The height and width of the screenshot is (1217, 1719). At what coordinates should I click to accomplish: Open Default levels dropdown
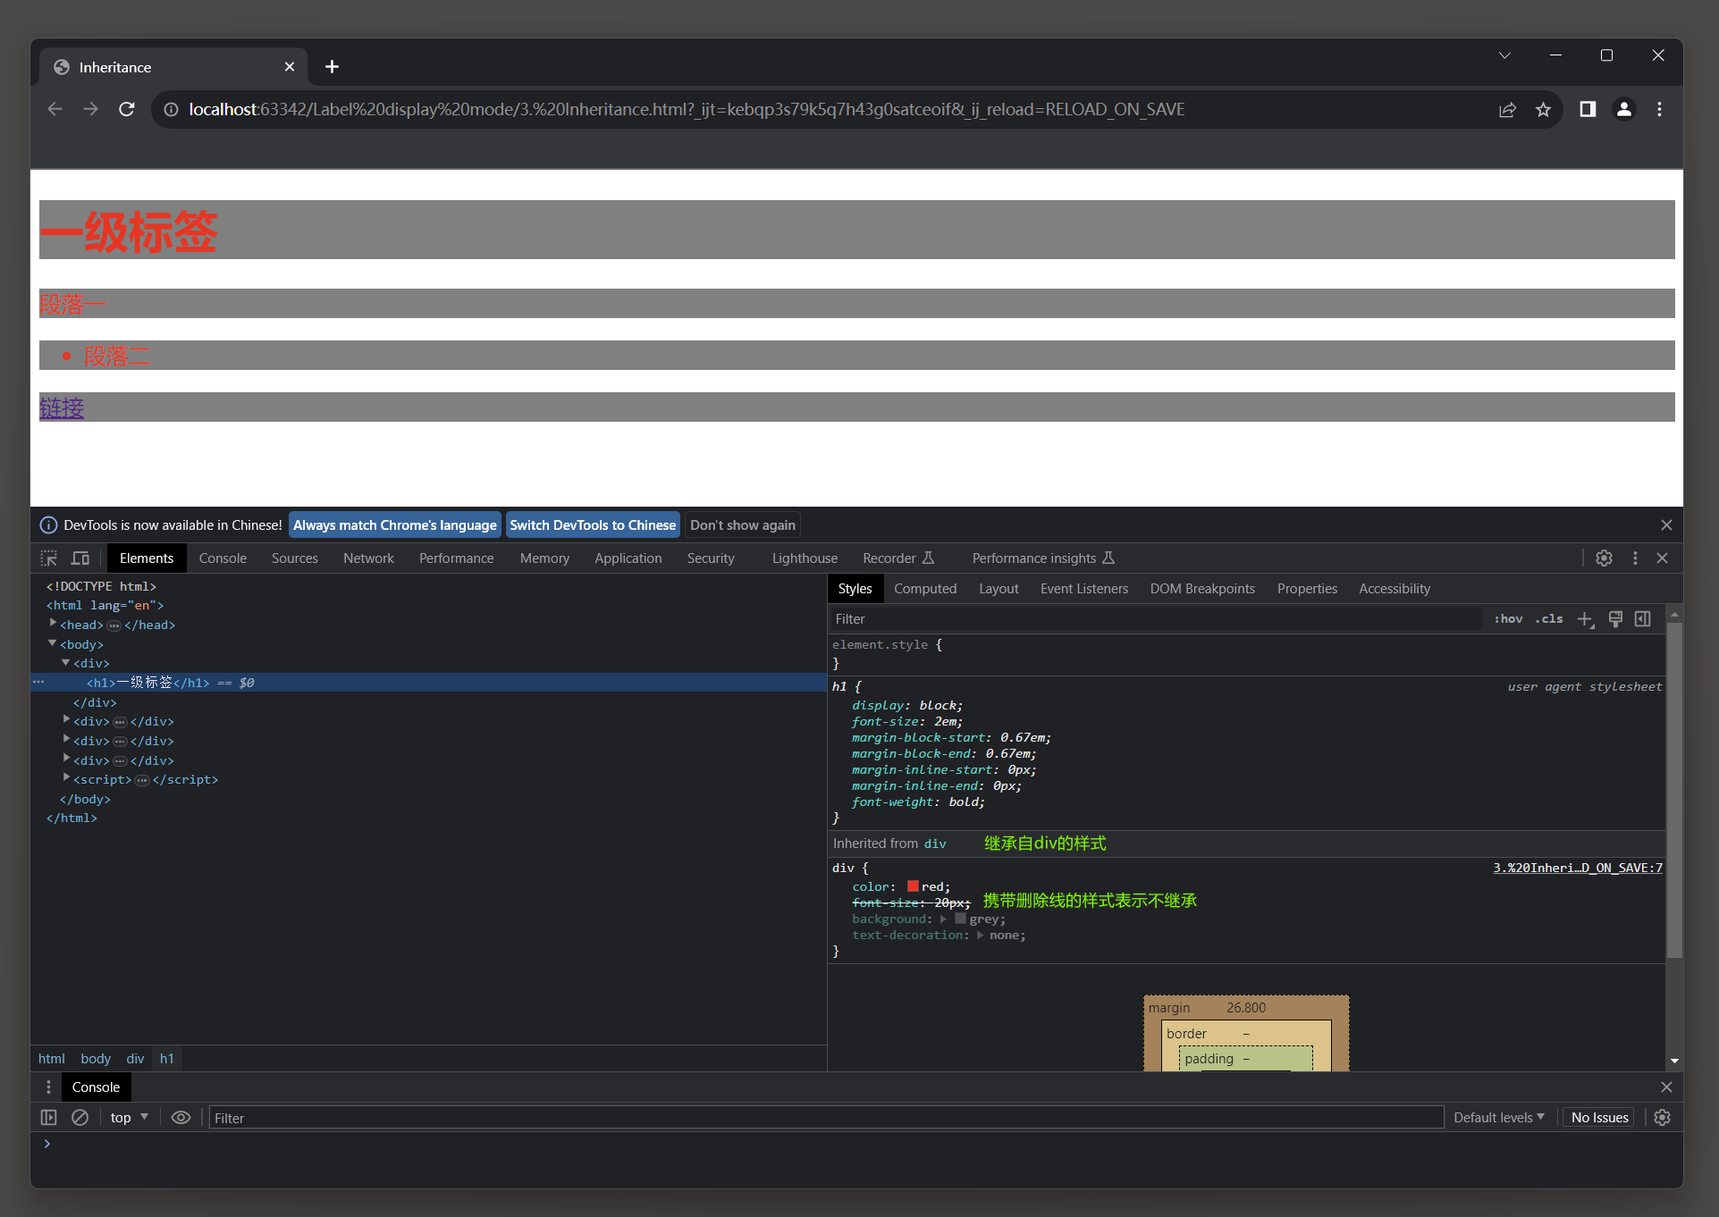pos(1499,1118)
